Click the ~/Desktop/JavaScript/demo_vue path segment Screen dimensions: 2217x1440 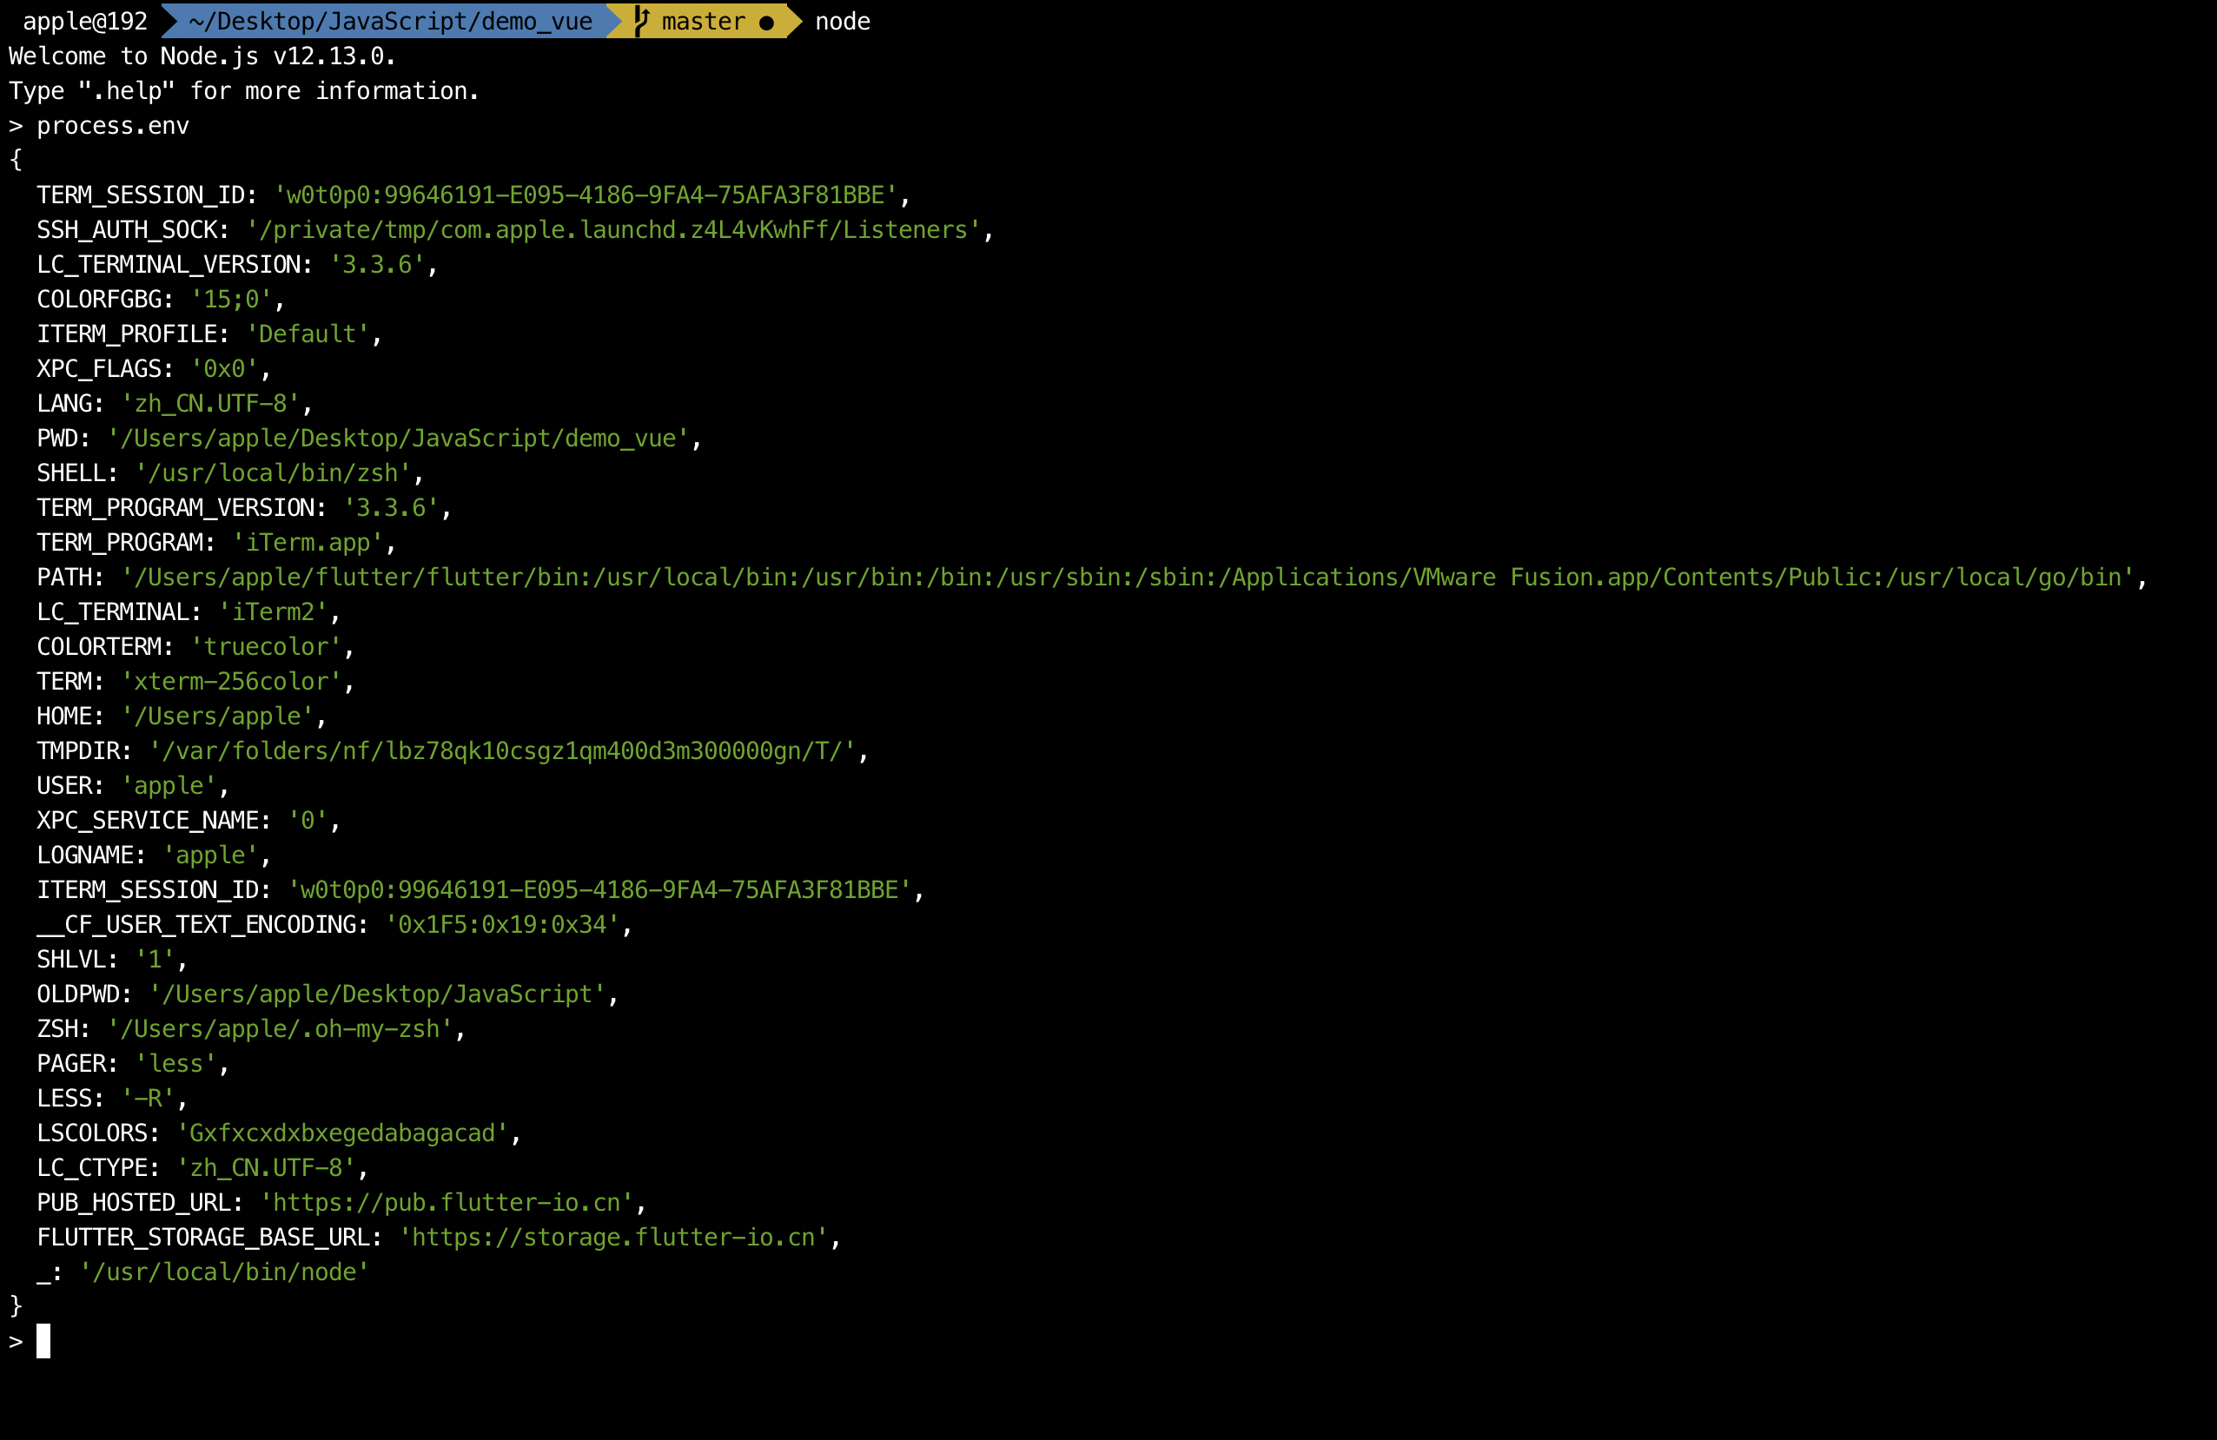390,21
